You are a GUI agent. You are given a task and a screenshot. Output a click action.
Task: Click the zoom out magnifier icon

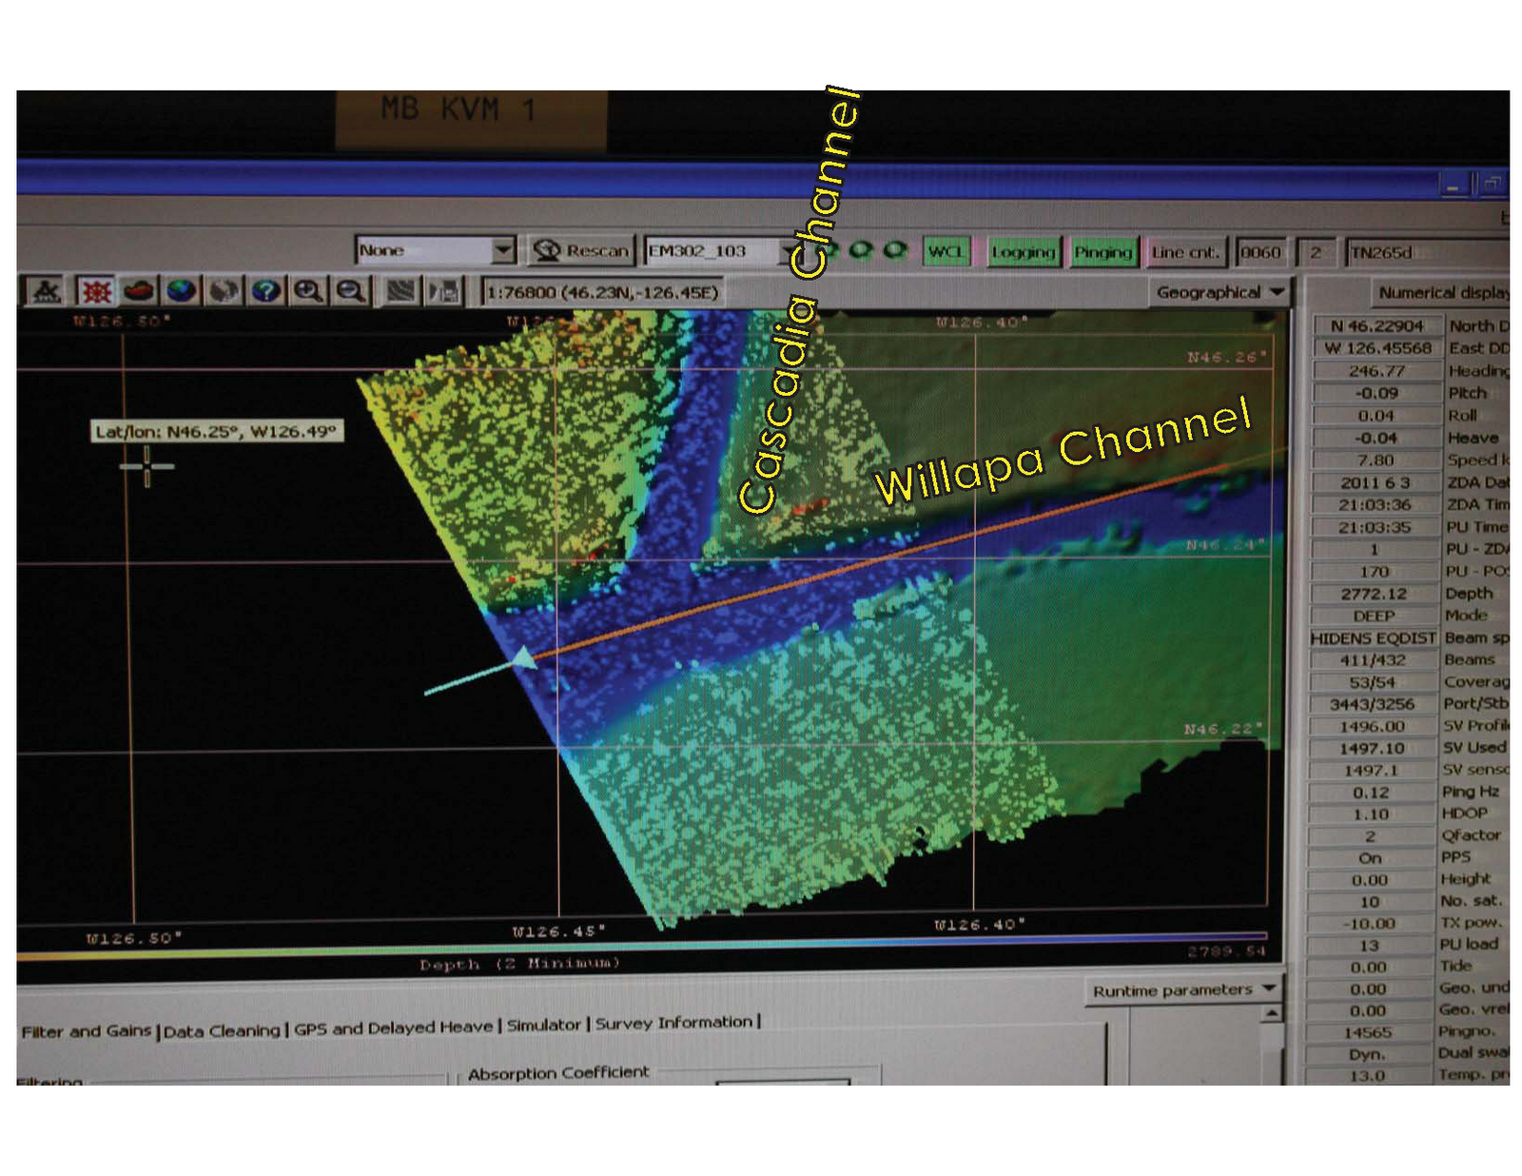tap(350, 290)
